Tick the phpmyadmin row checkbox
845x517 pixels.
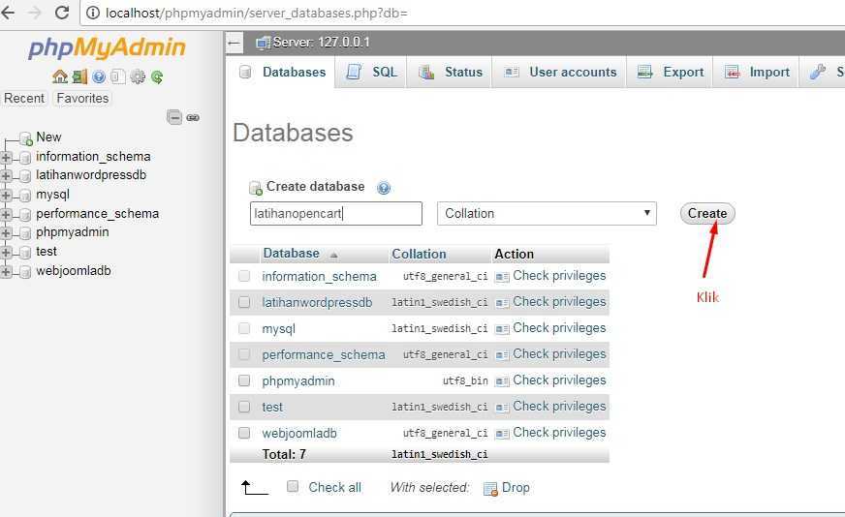coord(244,380)
